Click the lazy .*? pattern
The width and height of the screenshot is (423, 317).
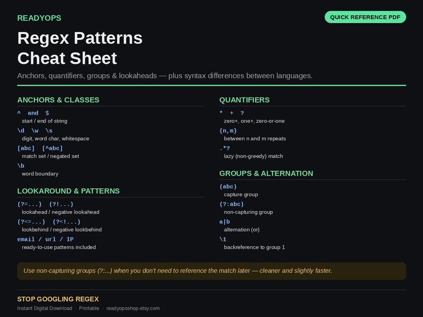click(x=225, y=148)
